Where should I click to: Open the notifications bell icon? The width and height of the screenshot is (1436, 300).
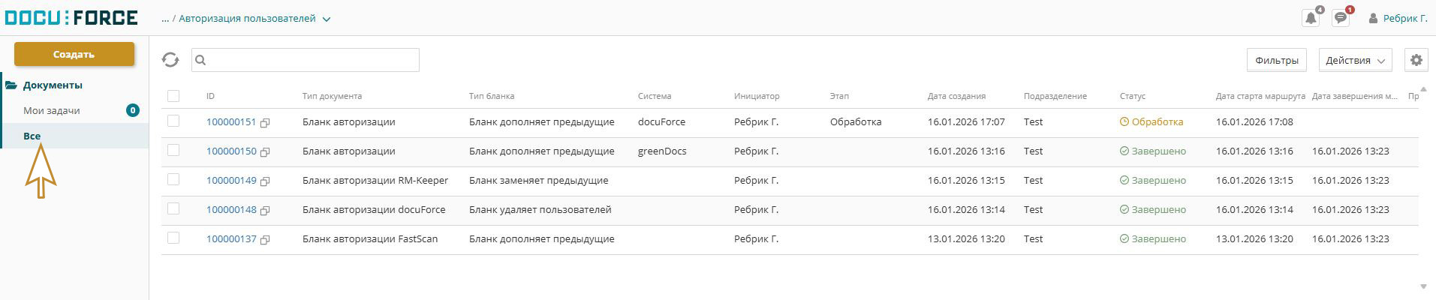click(x=1311, y=18)
